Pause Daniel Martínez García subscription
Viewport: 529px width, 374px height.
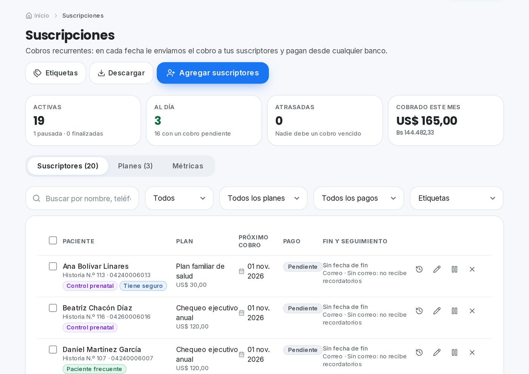click(455, 352)
